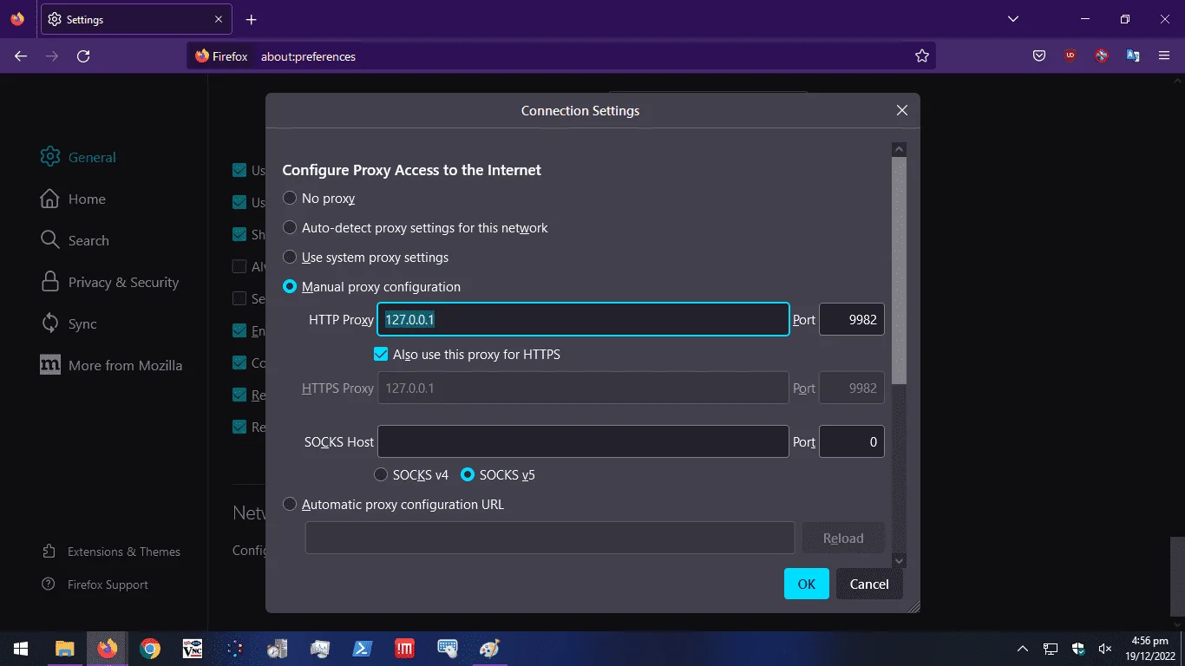Check the top partially hidden settings checkbox behind dialog
The image size is (1185, 666).
pyautogui.click(x=239, y=171)
